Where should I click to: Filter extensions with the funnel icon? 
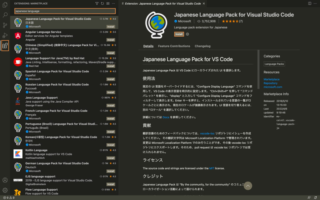point(97,3)
